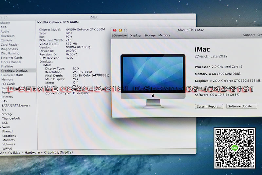Click Apple's iMac in the path bar
262x175 pixels.
(10, 153)
